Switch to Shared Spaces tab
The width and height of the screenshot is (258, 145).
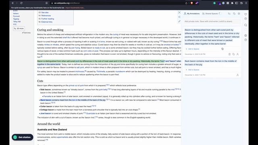coord(210,14)
